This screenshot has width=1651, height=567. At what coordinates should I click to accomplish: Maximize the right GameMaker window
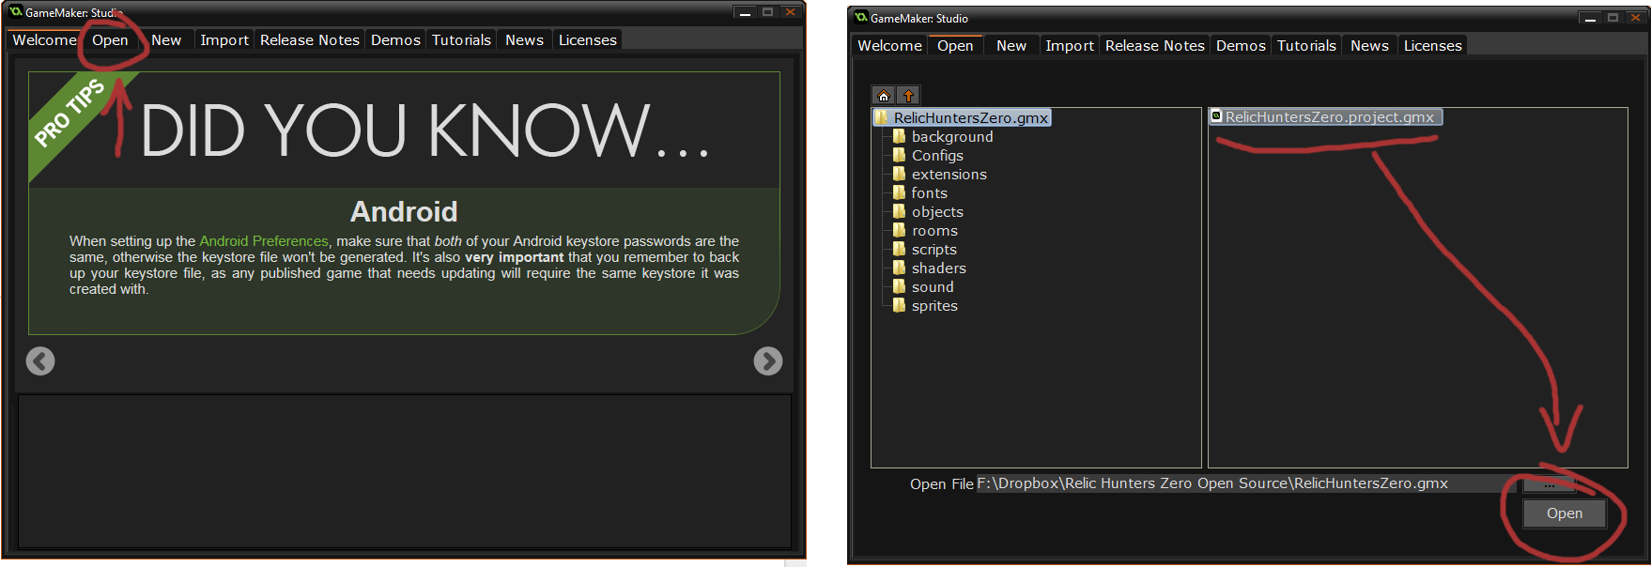1612,18
